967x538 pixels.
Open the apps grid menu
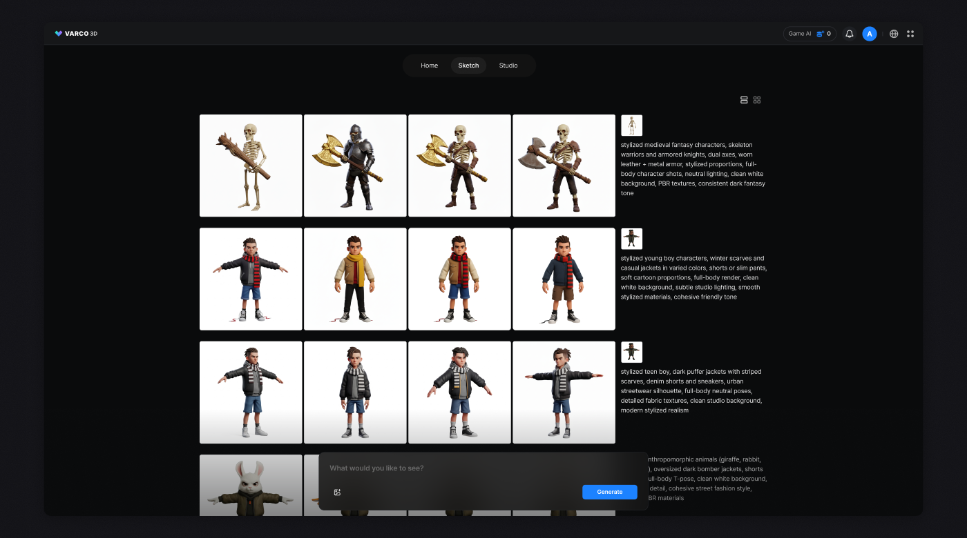point(910,34)
